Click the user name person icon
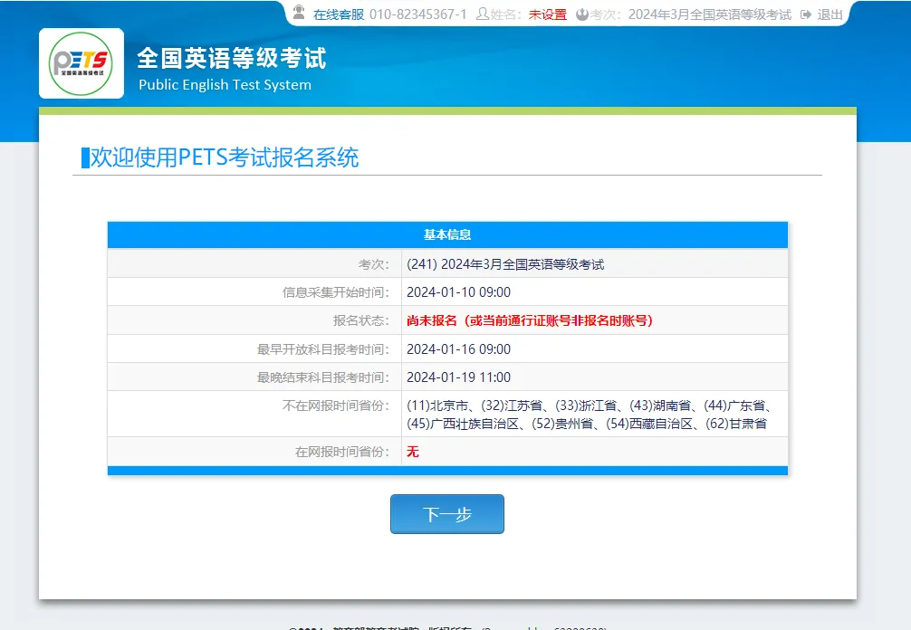 click(x=483, y=14)
